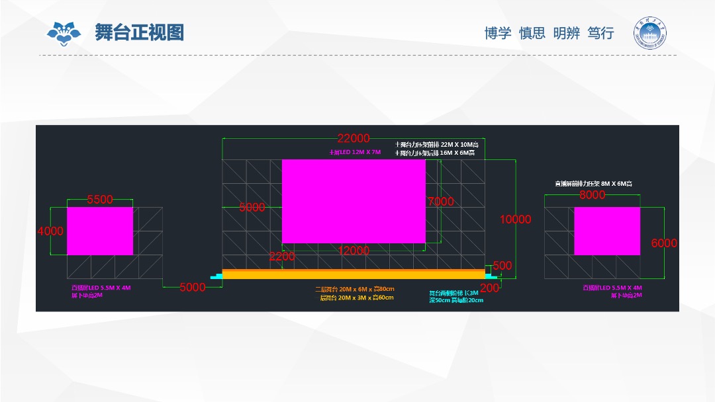Click the red 8000 dimension above right screen

[x=592, y=195]
